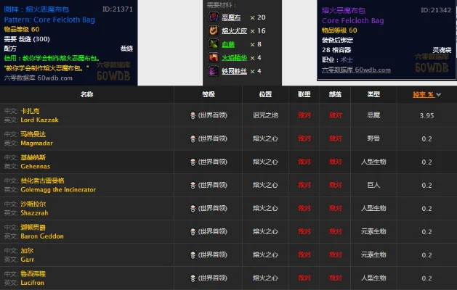Open the 恶魔布 material link
The image size is (457, 290).
point(231,17)
